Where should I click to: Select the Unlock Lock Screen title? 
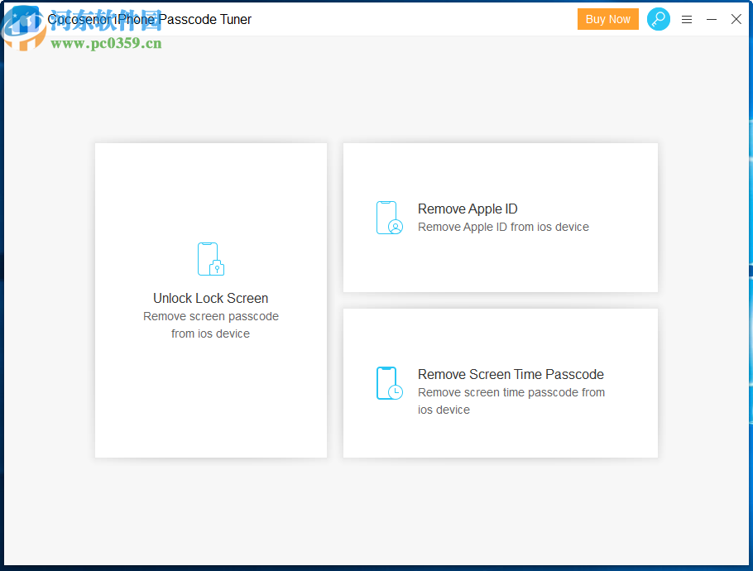tap(211, 298)
